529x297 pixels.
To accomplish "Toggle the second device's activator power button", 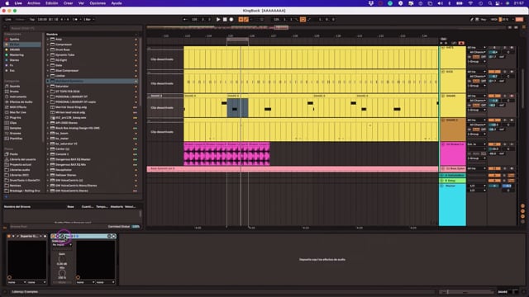I will 53,237.
